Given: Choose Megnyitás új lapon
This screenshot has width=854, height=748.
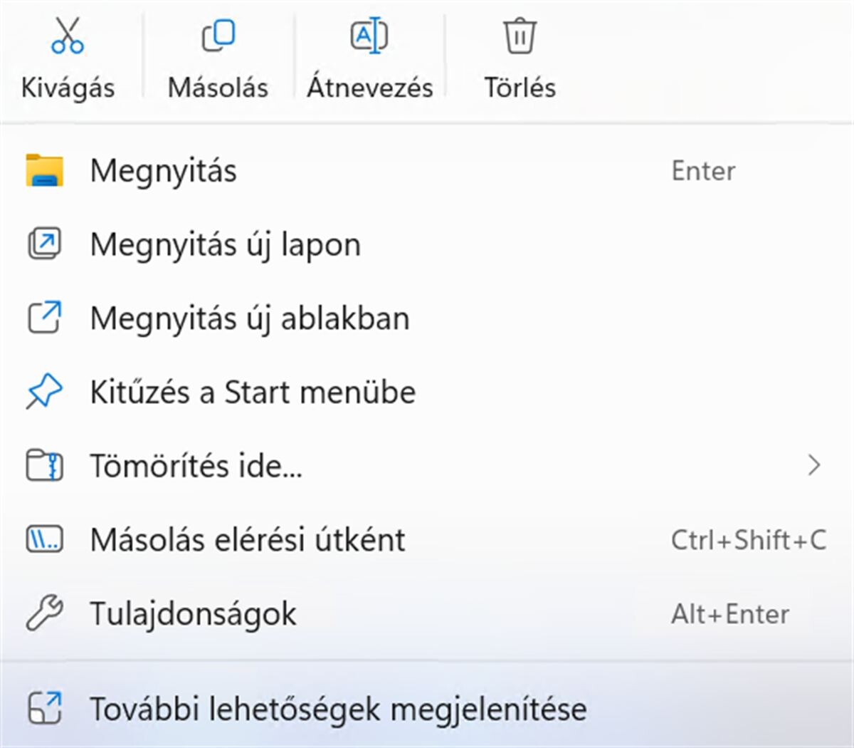Looking at the screenshot, I should [x=225, y=244].
